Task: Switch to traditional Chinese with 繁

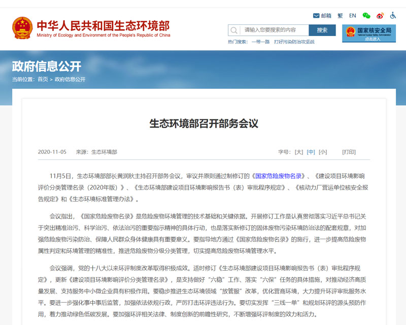Action: 340,16
